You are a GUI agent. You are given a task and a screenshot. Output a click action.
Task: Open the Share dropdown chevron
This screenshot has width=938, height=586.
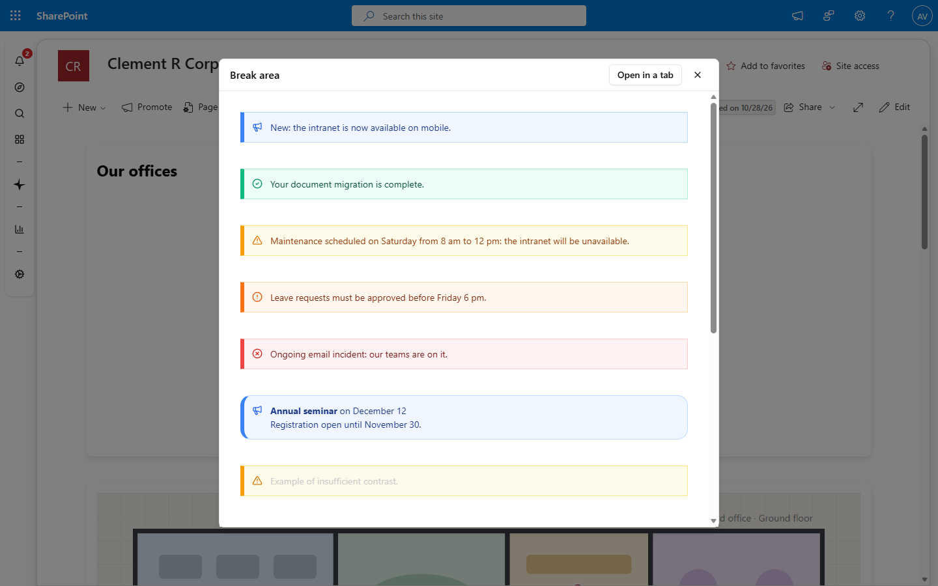click(832, 107)
